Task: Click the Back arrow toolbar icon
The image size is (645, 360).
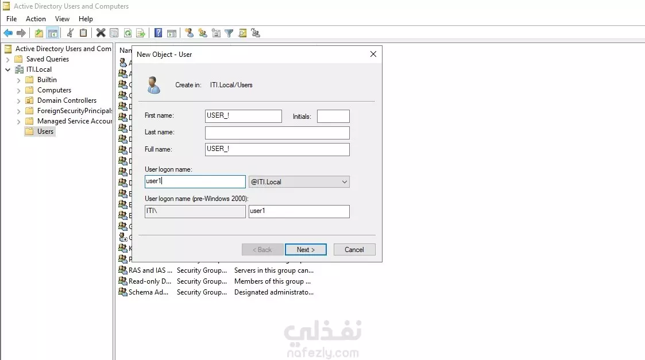Action: 8,33
